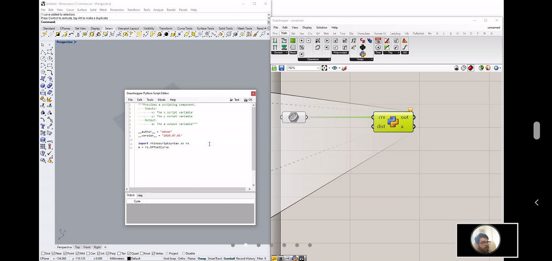Viewport: 552px width, 261px height.
Task: Open the Mode menu in the Python Script Editor
Action: 161,100
